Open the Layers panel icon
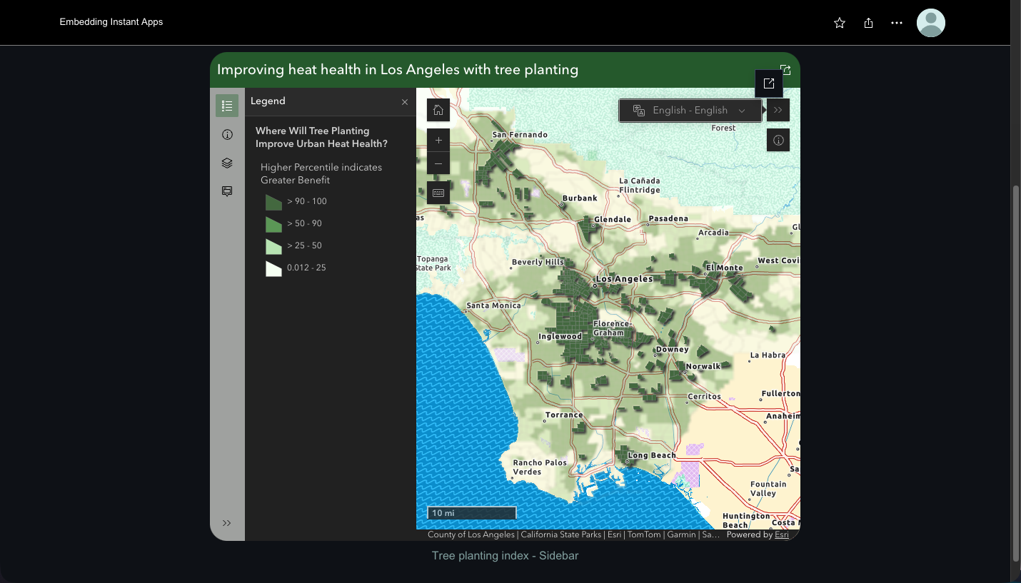The width and height of the screenshot is (1021, 583). (227, 163)
